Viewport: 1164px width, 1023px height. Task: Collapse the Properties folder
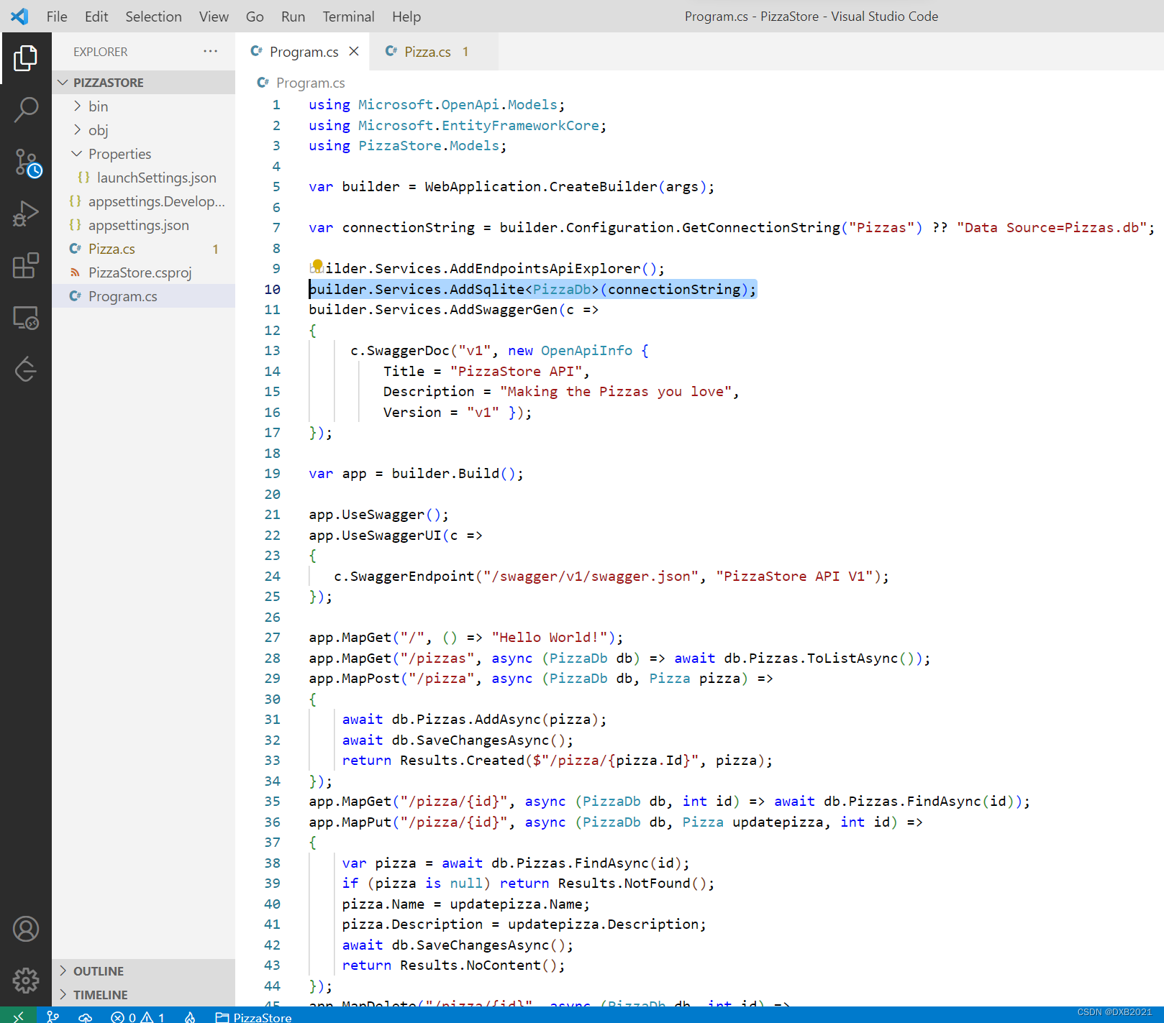click(x=143, y=154)
